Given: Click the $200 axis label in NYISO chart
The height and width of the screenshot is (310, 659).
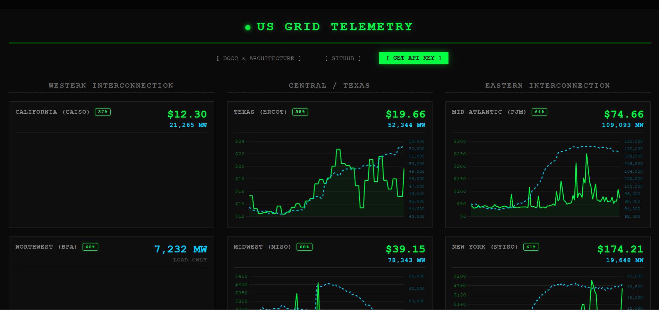Looking at the screenshot, I should click(x=460, y=276).
